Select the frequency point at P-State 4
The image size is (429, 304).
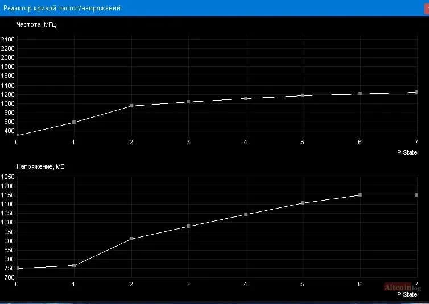(x=246, y=98)
